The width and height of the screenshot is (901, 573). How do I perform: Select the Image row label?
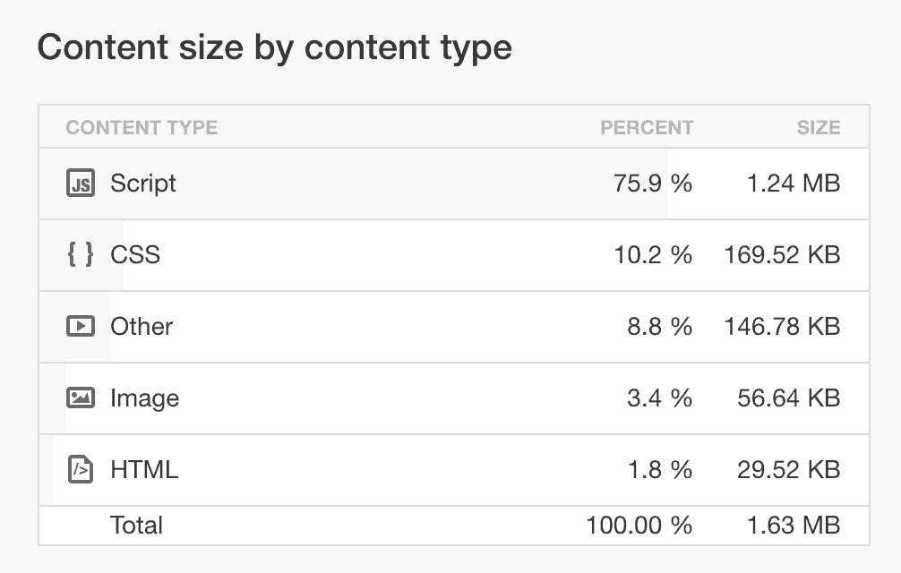click(144, 398)
